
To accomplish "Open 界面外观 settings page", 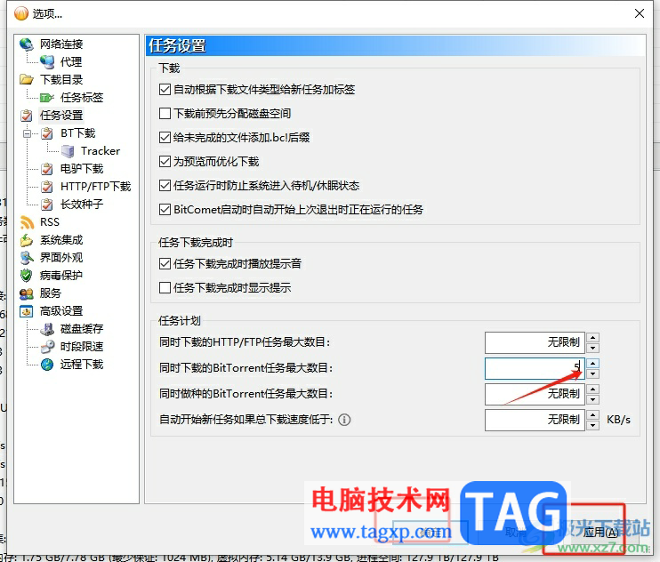I will coord(61,258).
